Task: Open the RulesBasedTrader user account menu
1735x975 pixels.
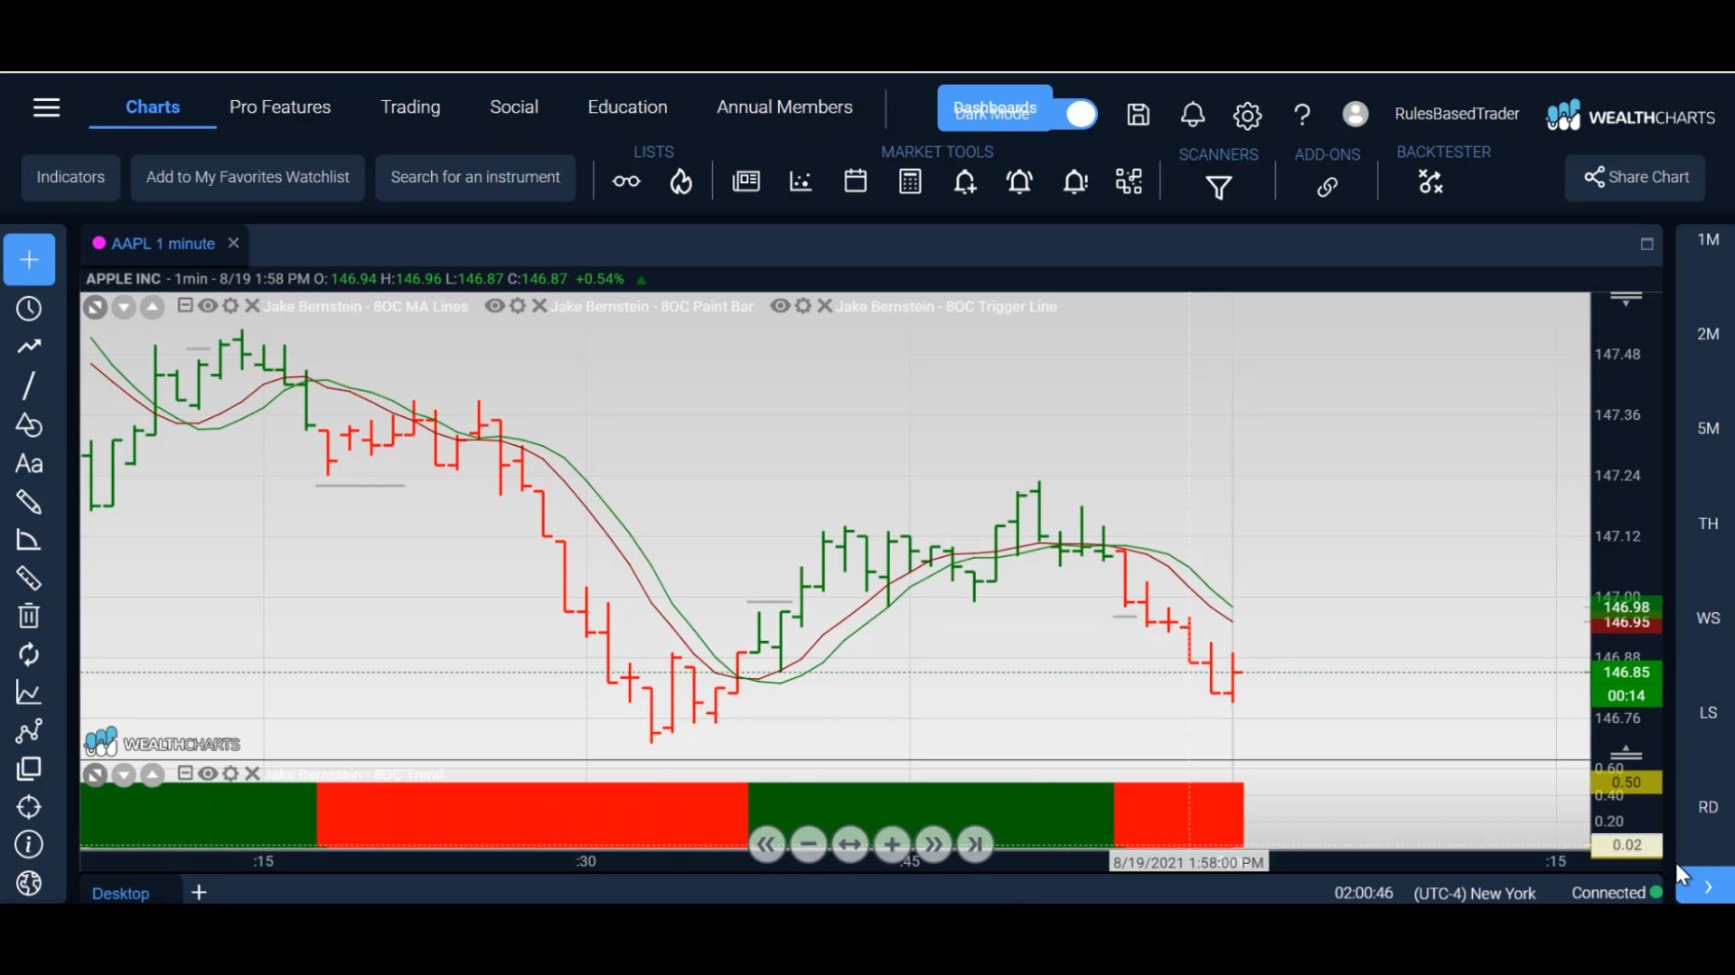Action: tap(1457, 114)
